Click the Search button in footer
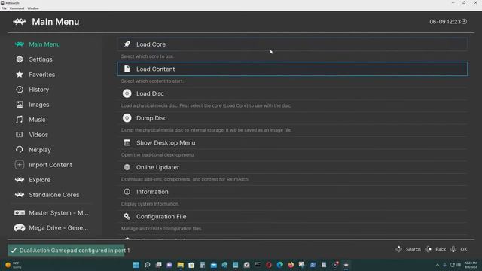This screenshot has height=271, width=482. click(408, 249)
